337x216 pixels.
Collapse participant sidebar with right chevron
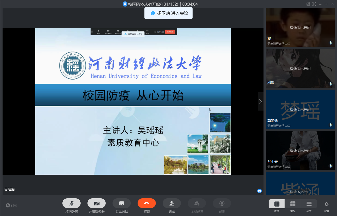coord(260,101)
